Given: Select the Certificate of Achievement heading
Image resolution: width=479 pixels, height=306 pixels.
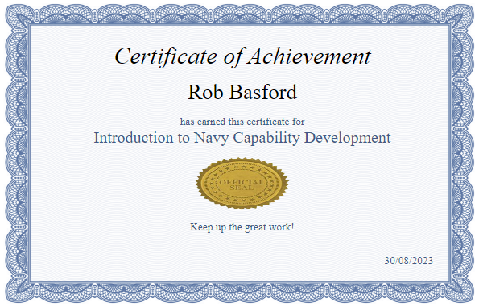Looking at the screenshot, I should click(x=243, y=56).
